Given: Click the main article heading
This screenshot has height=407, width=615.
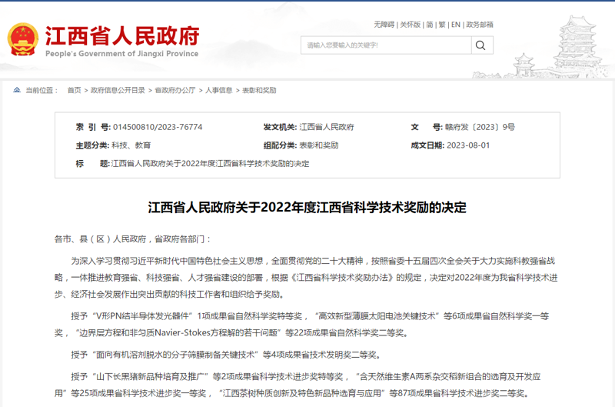Looking at the screenshot, I should (x=307, y=208).
